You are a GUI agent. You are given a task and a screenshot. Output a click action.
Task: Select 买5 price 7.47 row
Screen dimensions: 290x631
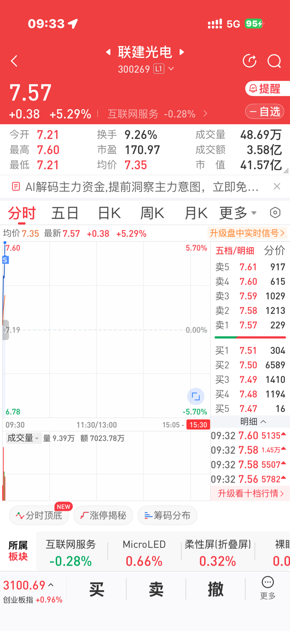[250, 409]
